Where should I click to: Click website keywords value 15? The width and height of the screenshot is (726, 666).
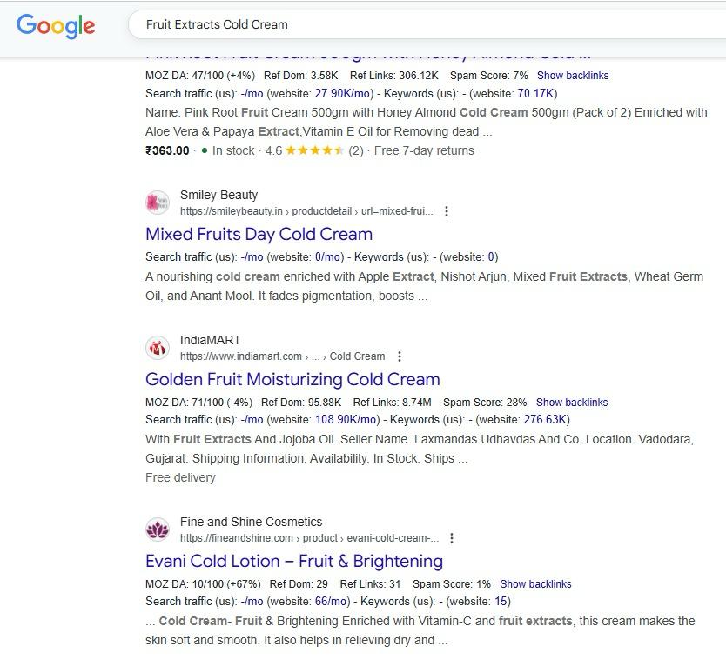pyautogui.click(x=501, y=602)
